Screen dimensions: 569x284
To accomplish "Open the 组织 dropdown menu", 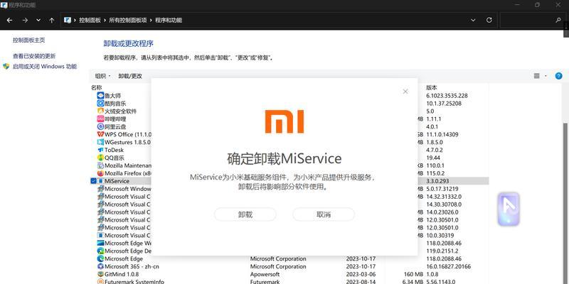I will pyautogui.click(x=102, y=76).
